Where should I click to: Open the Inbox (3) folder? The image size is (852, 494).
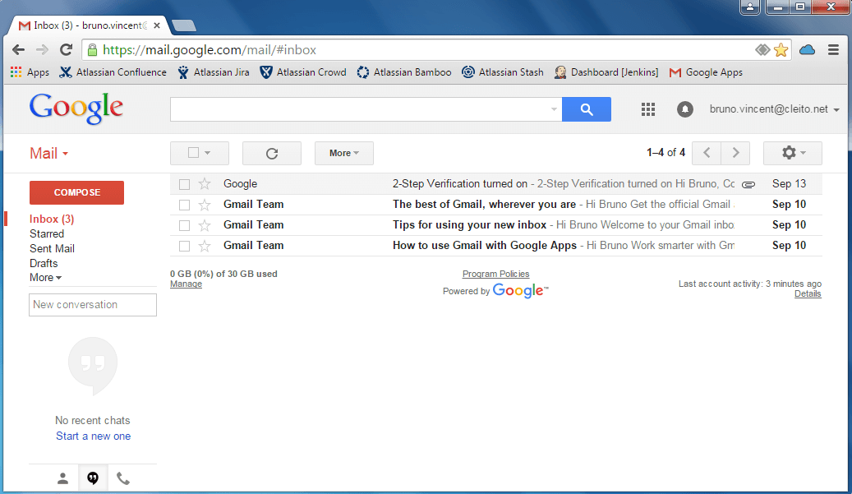[x=52, y=219]
